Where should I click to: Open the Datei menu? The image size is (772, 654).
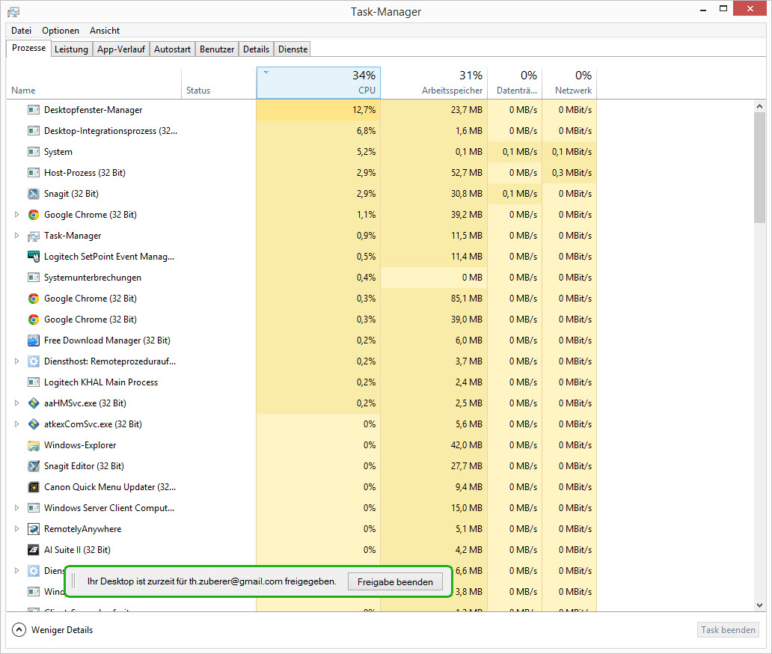point(21,31)
